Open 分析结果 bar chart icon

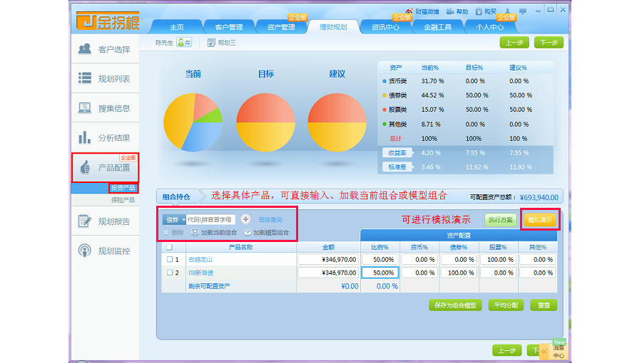coord(85,137)
